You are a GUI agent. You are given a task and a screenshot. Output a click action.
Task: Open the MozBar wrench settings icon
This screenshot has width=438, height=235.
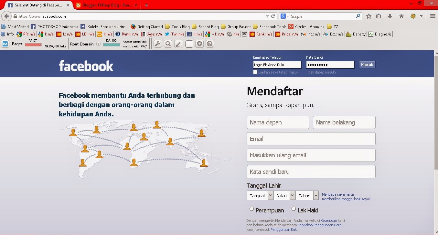(x=157, y=44)
